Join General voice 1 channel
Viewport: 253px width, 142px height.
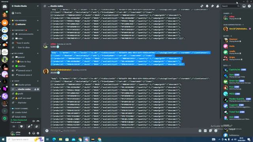pos(25,71)
